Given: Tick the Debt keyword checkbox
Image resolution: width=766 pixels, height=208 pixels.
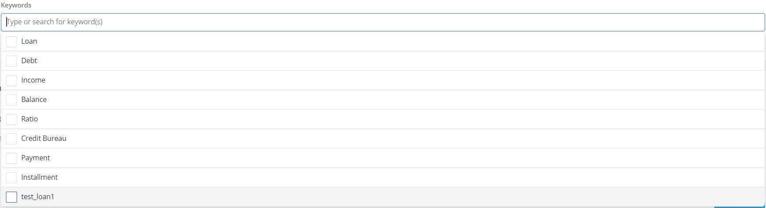Looking at the screenshot, I should pyautogui.click(x=11, y=61).
